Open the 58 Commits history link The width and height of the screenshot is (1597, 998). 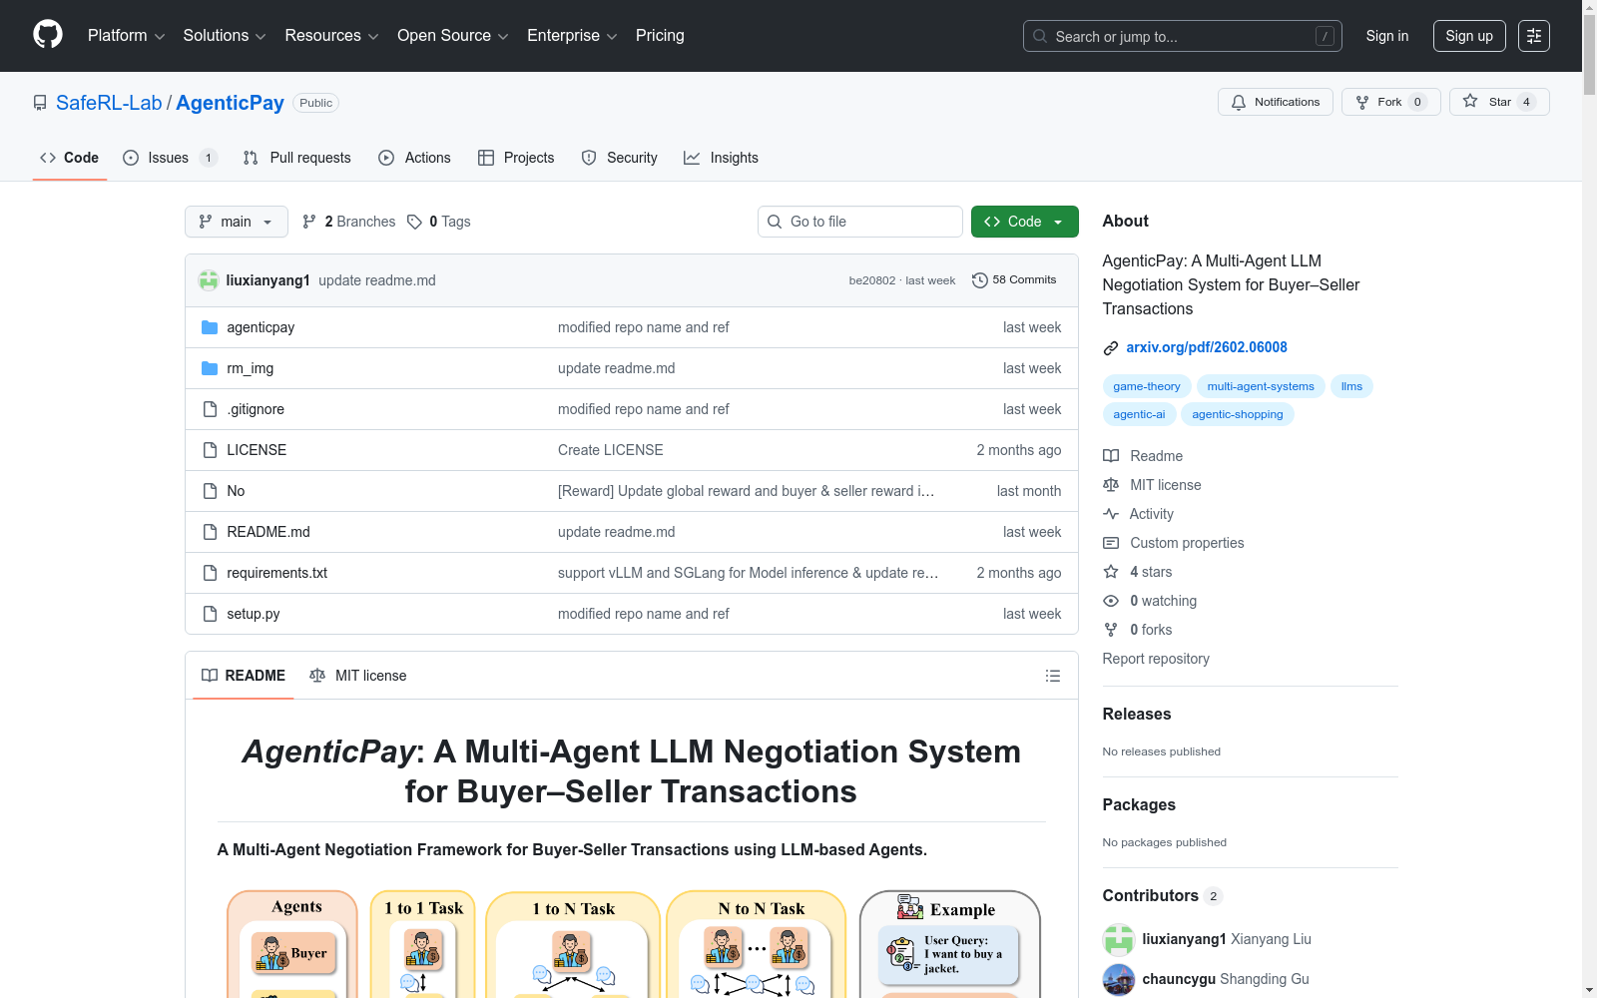pyautogui.click(x=1014, y=280)
